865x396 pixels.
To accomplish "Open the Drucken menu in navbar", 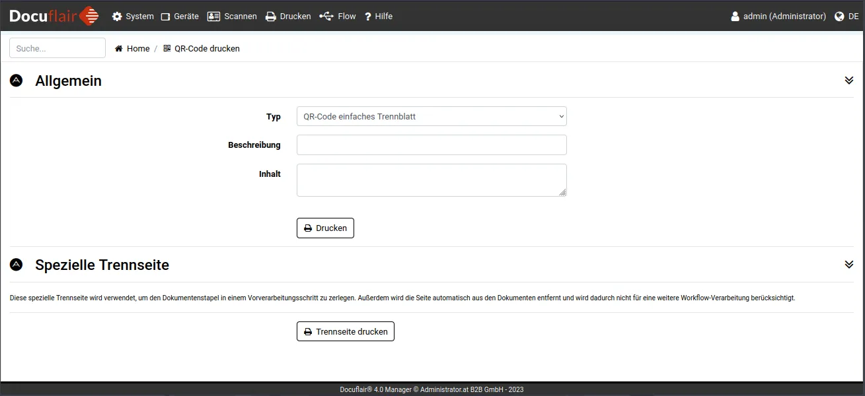I will [x=288, y=16].
